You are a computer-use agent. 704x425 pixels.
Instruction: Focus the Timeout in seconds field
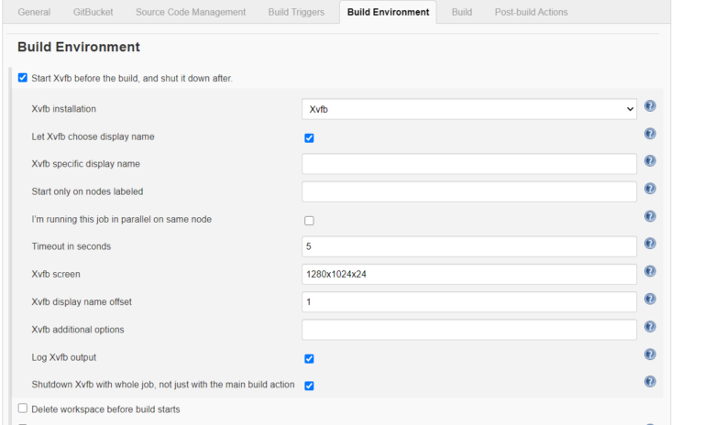(469, 246)
